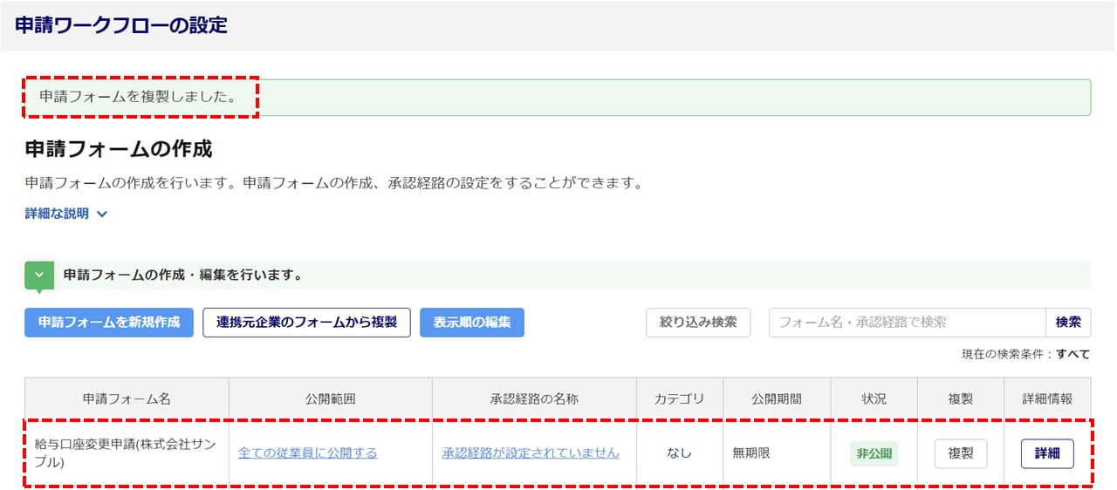Click the カテゴリ column header
This screenshot has height=490, width=1117.
click(x=680, y=398)
